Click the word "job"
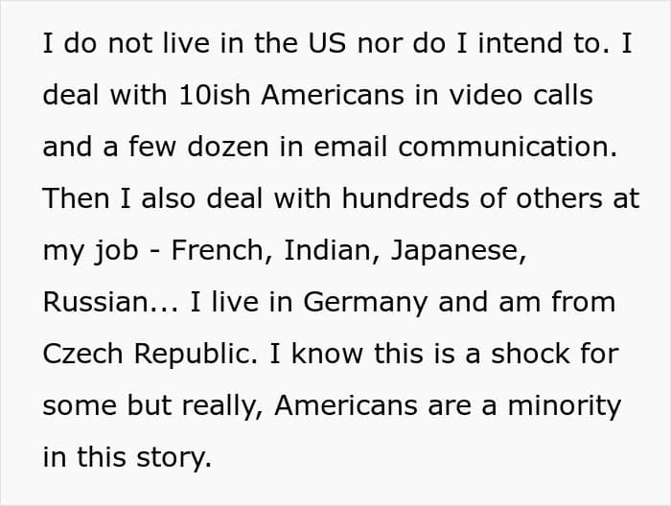671x506 pixels. coord(115,251)
